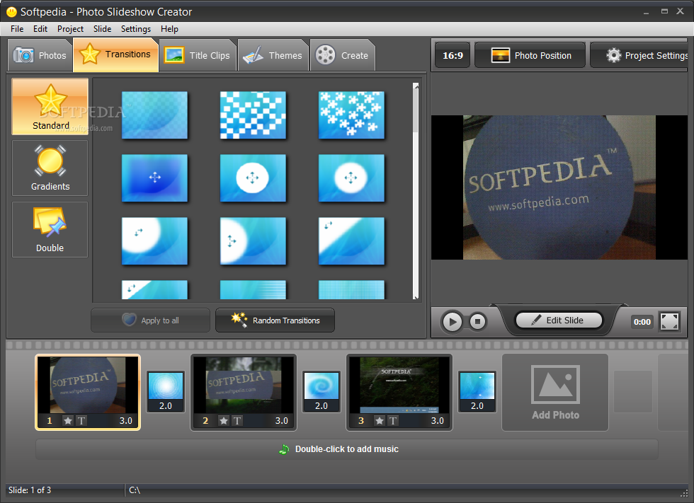Click the T text icon on slide 3
The width and height of the screenshot is (694, 503).
click(x=393, y=421)
